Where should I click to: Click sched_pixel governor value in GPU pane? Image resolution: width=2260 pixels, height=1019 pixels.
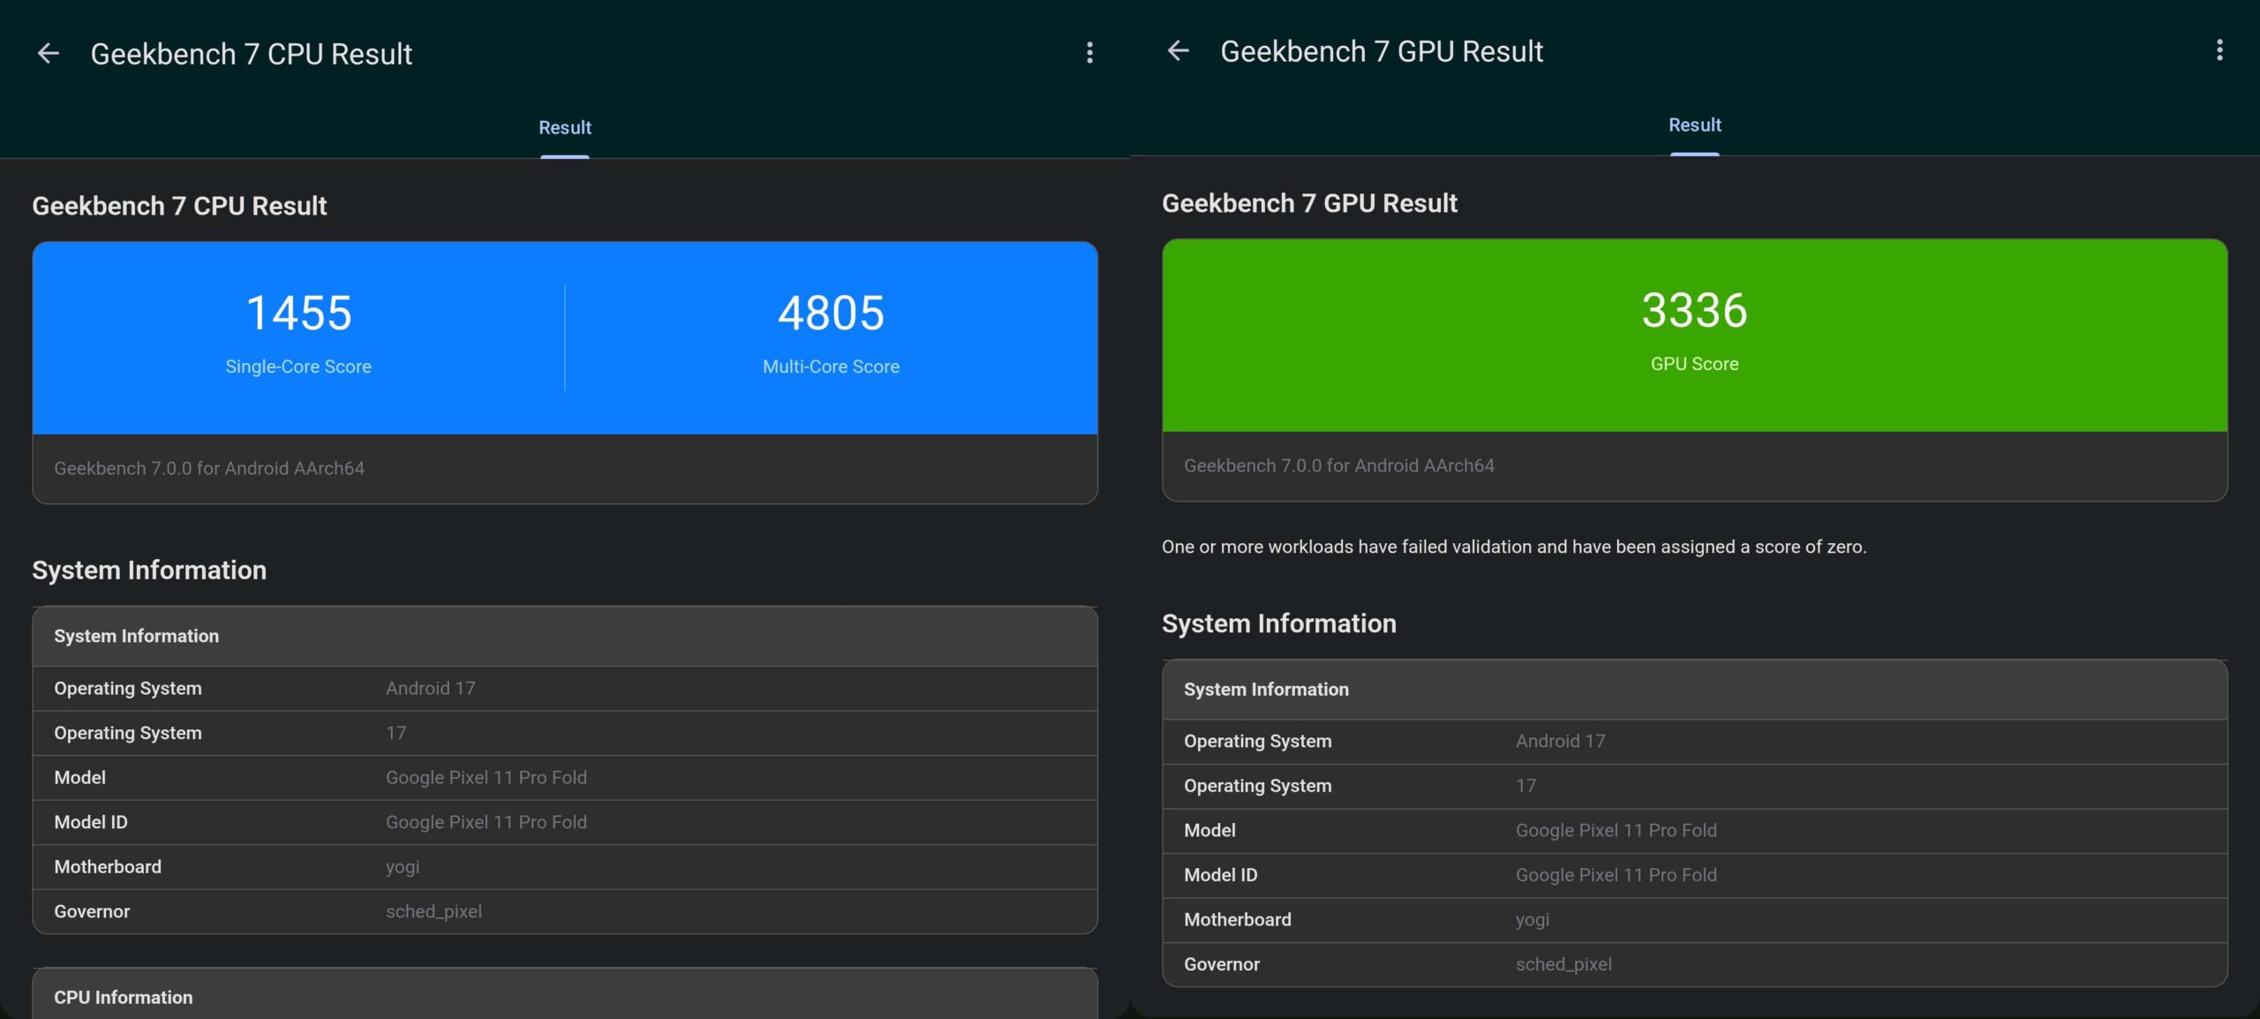(1563, 964)
